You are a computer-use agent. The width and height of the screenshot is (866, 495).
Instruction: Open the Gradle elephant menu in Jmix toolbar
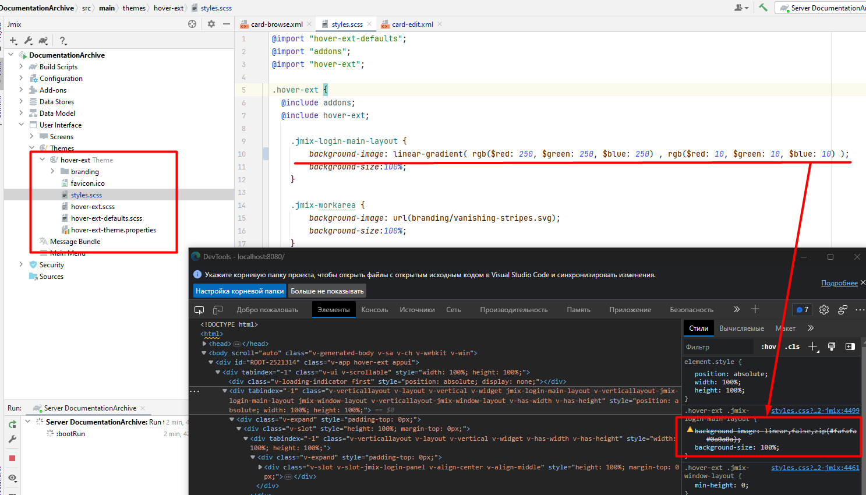(x=44, y=41)
